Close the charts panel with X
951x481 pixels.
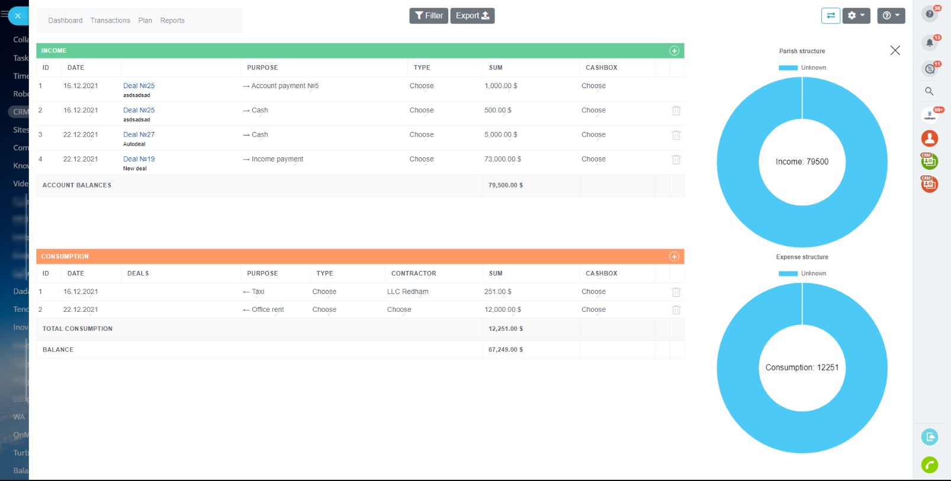point(895,51)
